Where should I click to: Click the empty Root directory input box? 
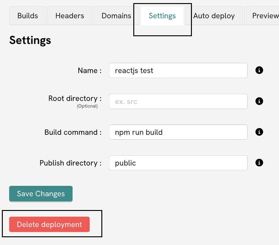(x=178, y=102)
